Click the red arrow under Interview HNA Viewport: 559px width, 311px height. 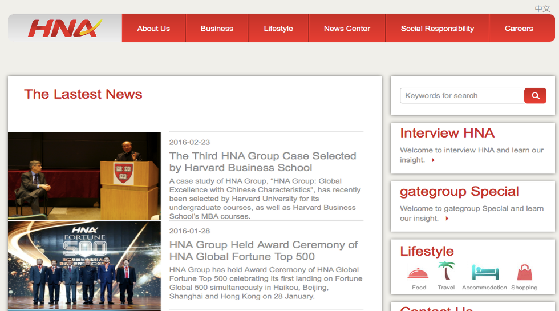(434, 160)
